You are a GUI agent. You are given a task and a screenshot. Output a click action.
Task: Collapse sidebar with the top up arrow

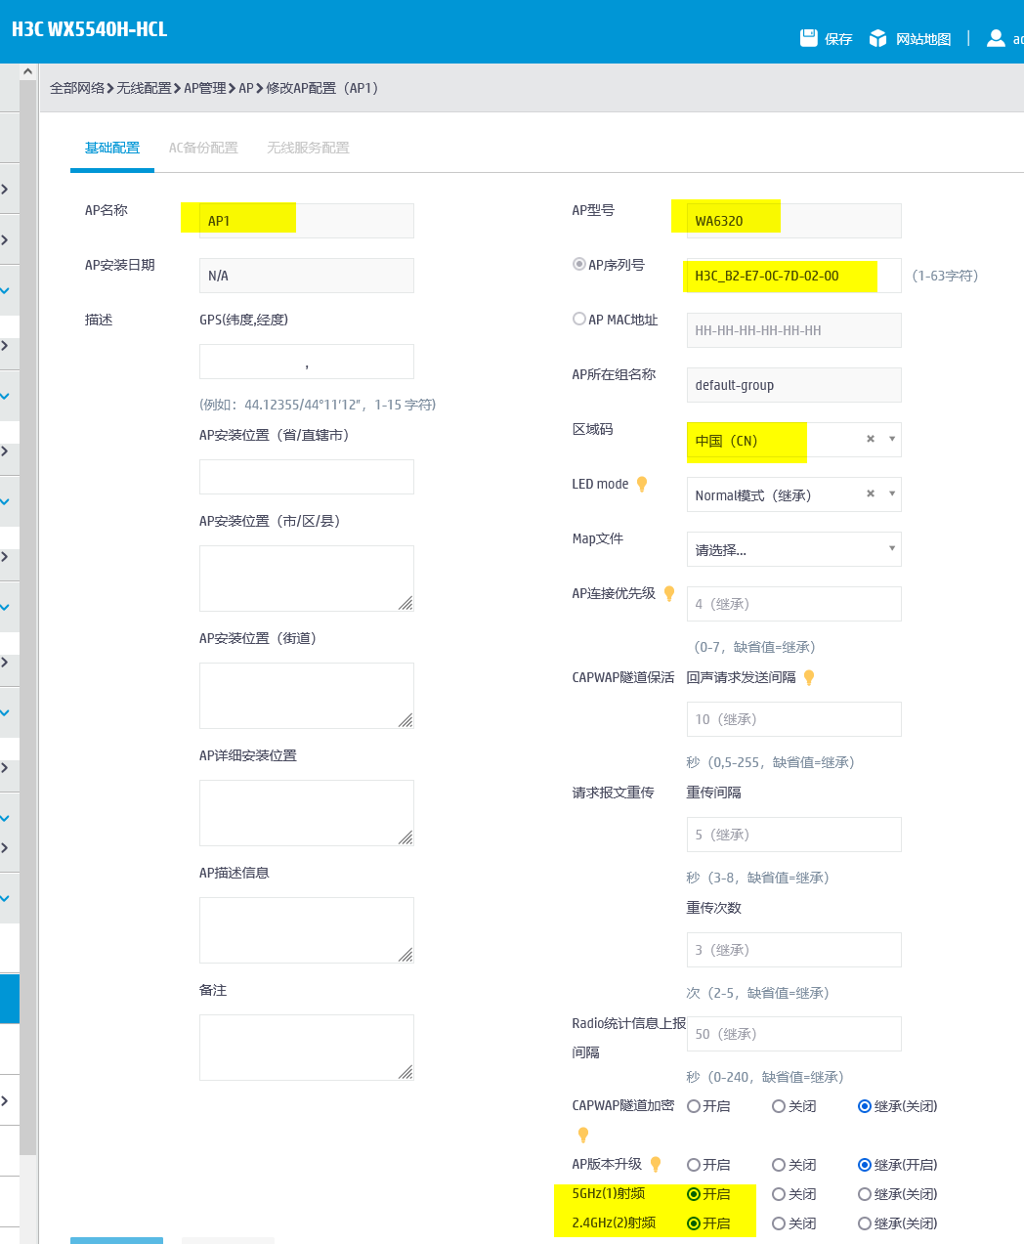coord(27,71)
